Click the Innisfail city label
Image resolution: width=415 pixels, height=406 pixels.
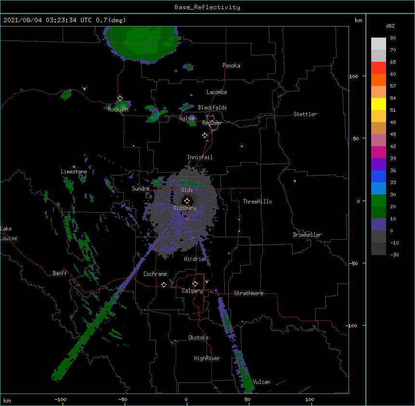click(x=200, y=157)
